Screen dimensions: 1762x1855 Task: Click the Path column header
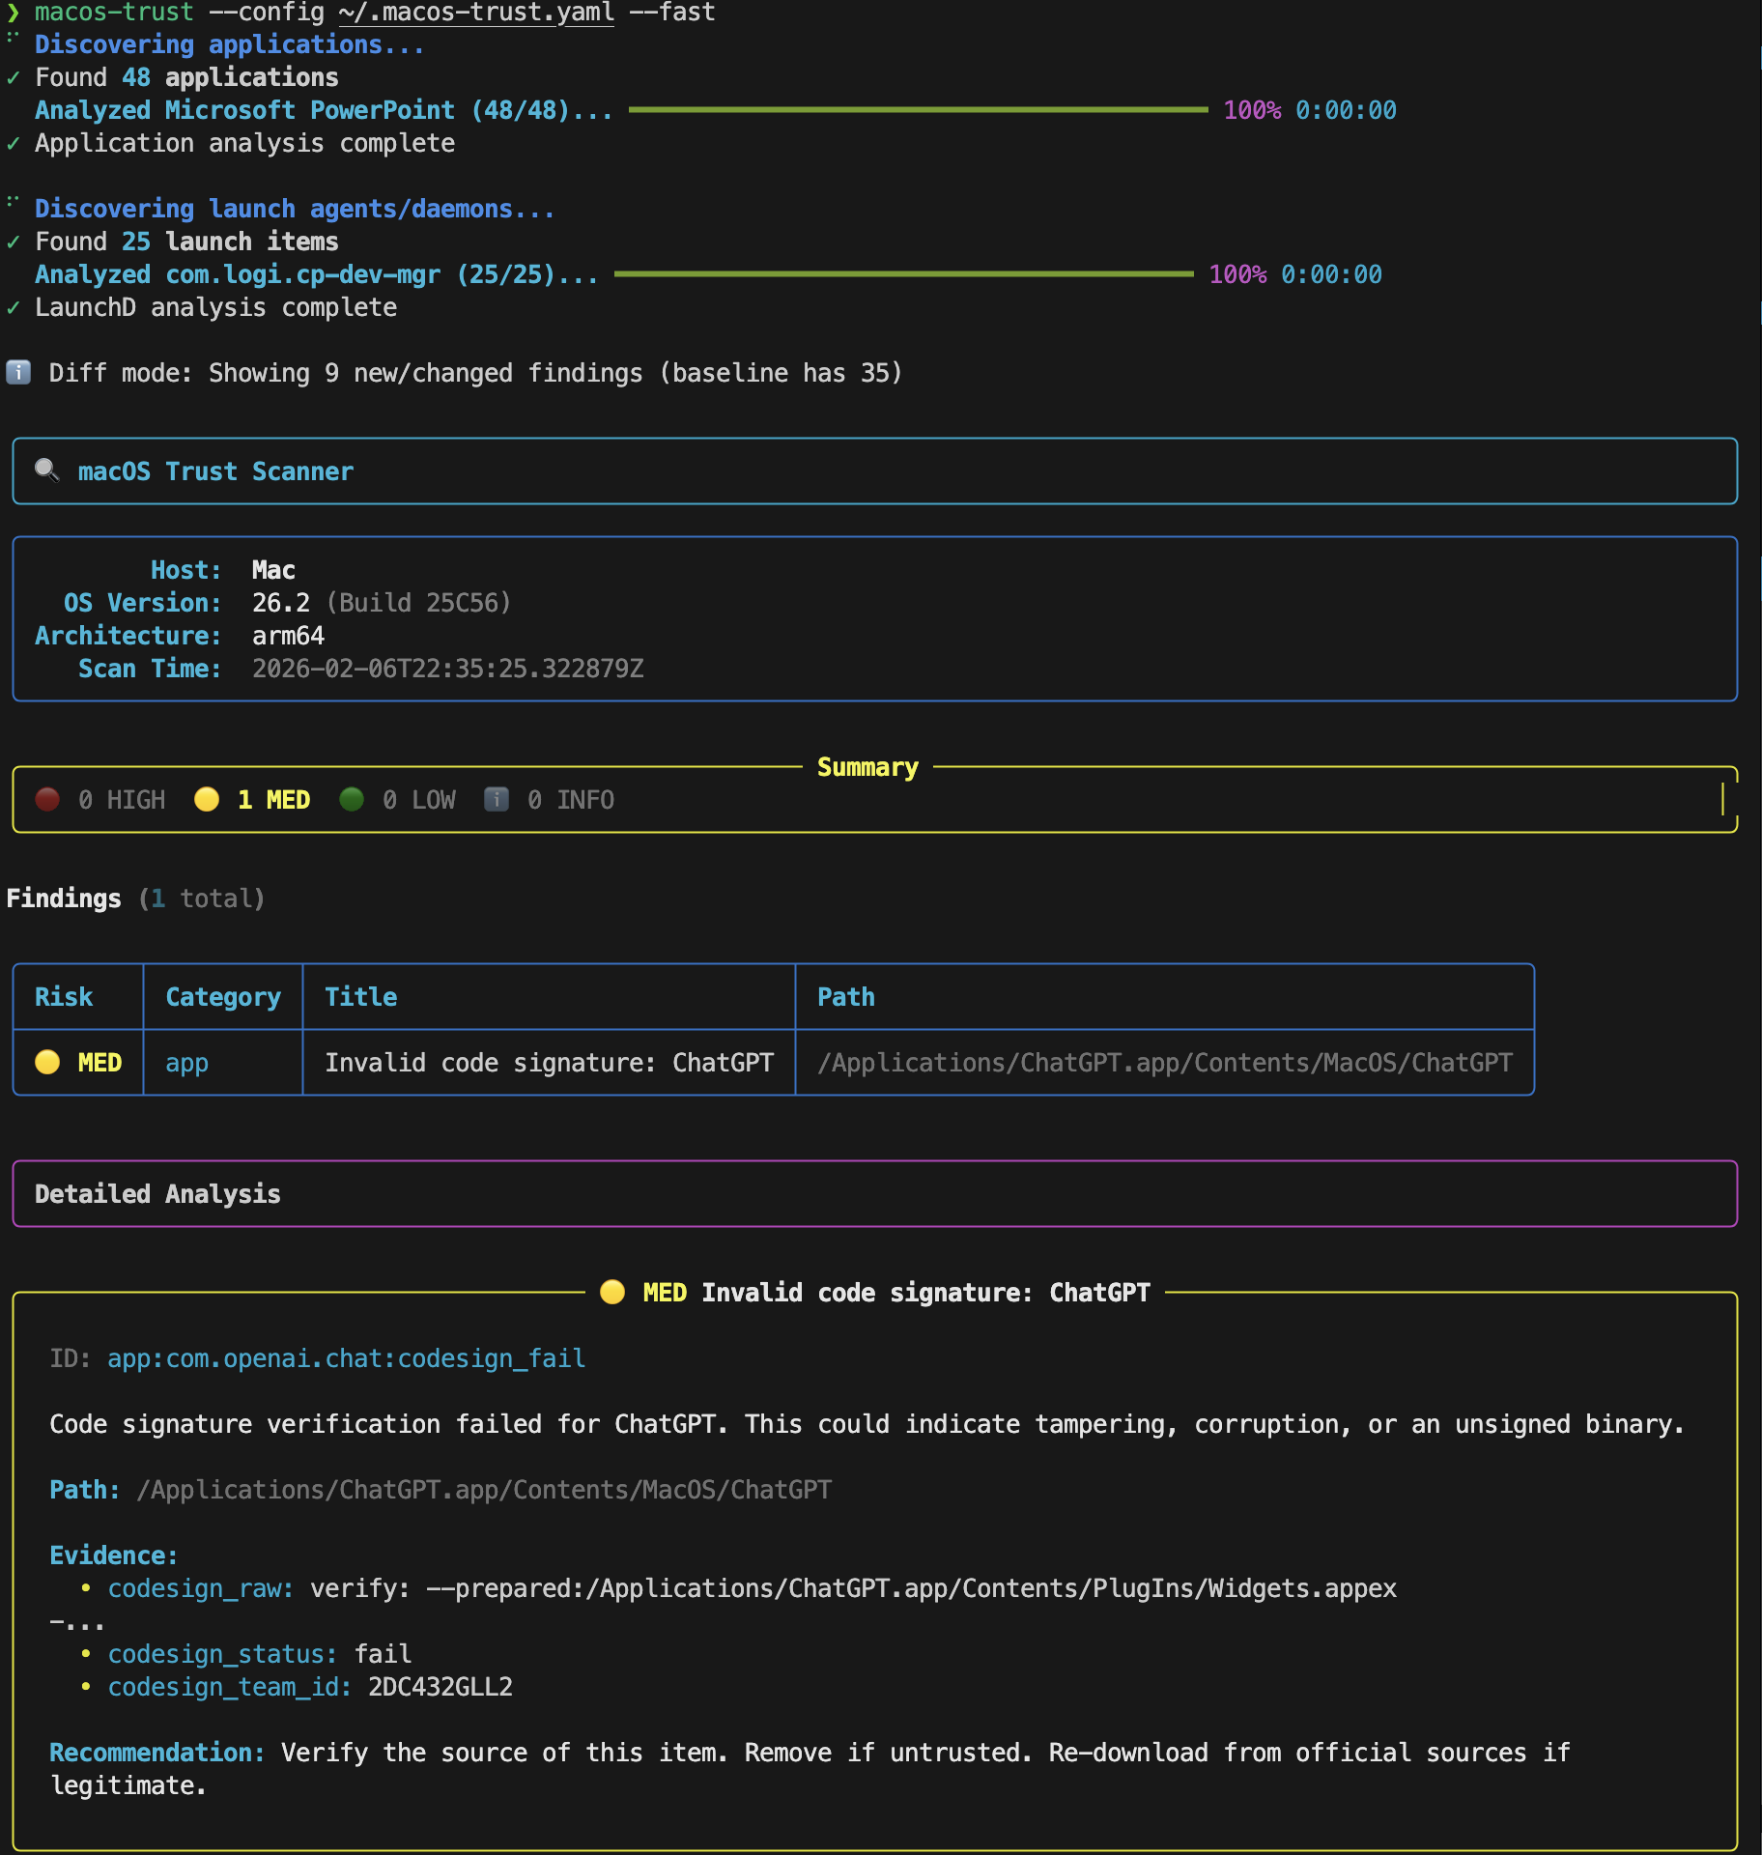pyautogui.click(x=846, y=996)
